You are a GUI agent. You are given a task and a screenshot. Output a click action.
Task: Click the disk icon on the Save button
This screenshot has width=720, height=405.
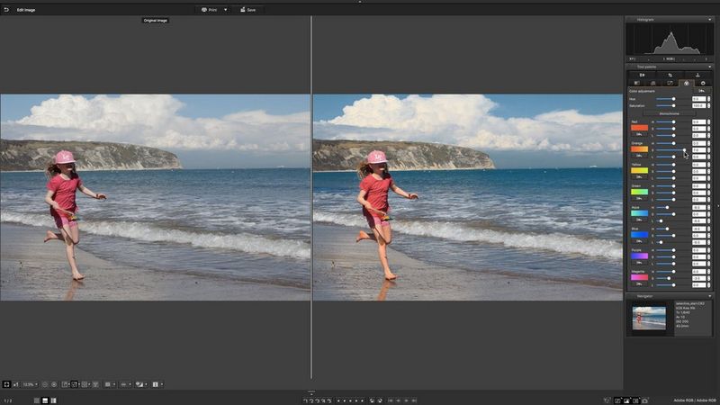click(240, 10)
